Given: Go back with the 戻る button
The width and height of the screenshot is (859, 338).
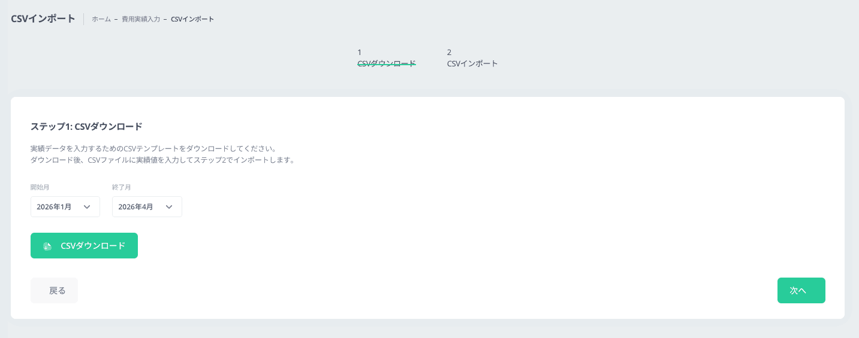Looking at the screenshot, I should coord(54,290).
